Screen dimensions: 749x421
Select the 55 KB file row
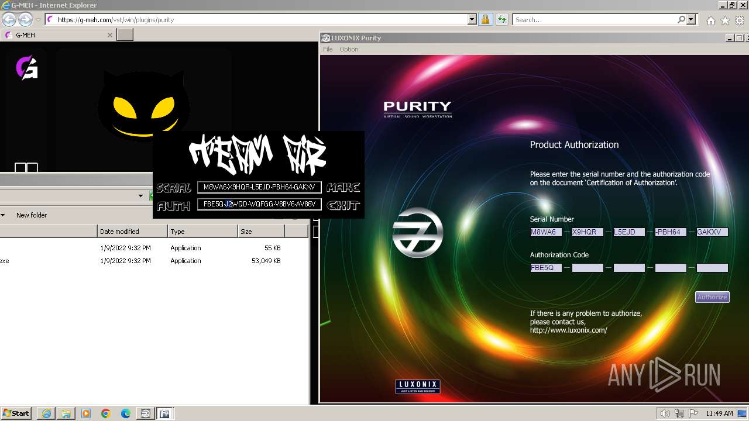tap(154, 248)
